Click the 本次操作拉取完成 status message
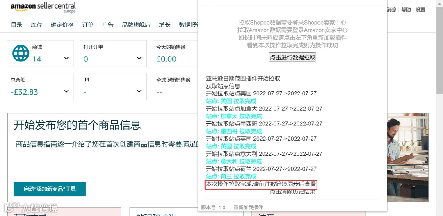The height and width of the screenshot is (216, 443). [261, 184]
